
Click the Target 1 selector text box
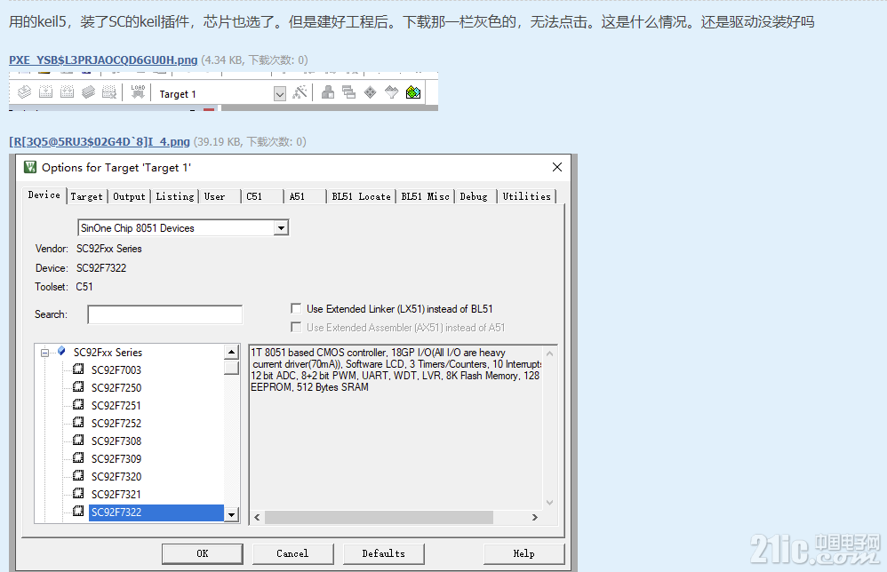(215, 94)
